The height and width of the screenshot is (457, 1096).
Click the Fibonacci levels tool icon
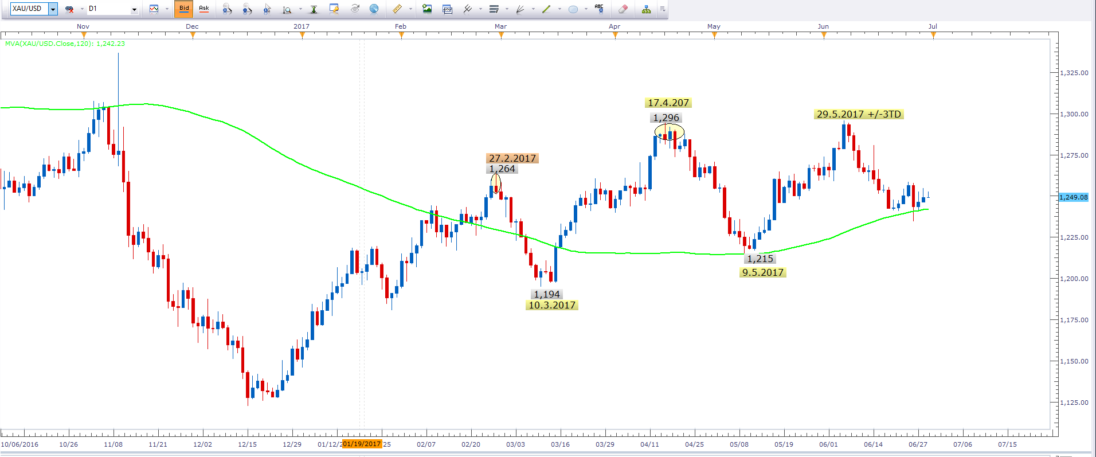pos(494,9)
